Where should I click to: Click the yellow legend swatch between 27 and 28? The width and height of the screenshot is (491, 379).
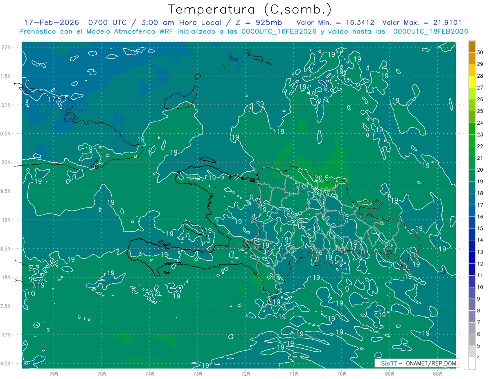click(x=472, y=82)
